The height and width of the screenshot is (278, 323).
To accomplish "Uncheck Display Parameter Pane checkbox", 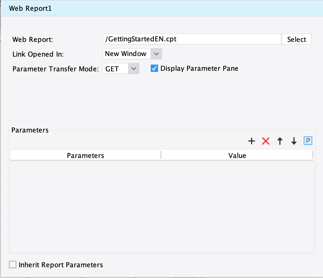I will (154, 68).
